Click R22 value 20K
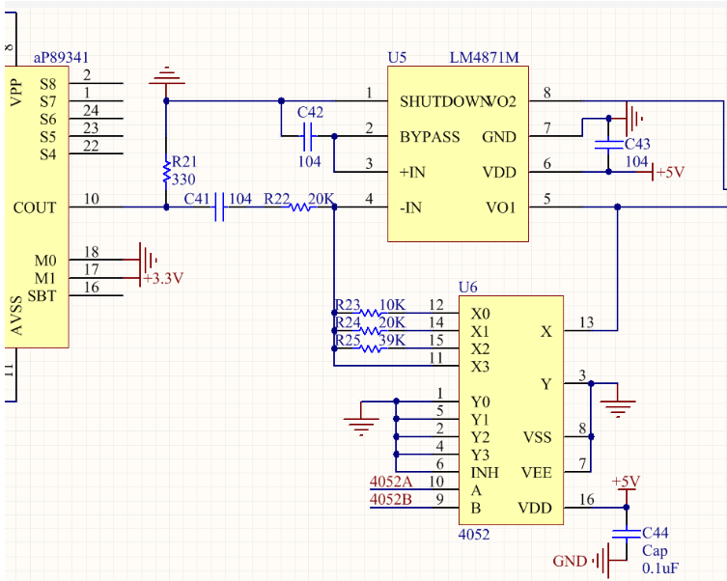727x581 pixels. click(x=321, y=199)
